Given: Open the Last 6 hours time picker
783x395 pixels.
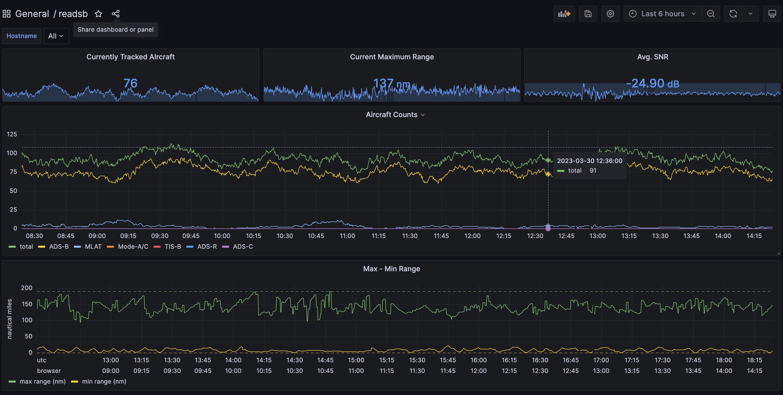Looking at the screenshot, I should point(663,14).
